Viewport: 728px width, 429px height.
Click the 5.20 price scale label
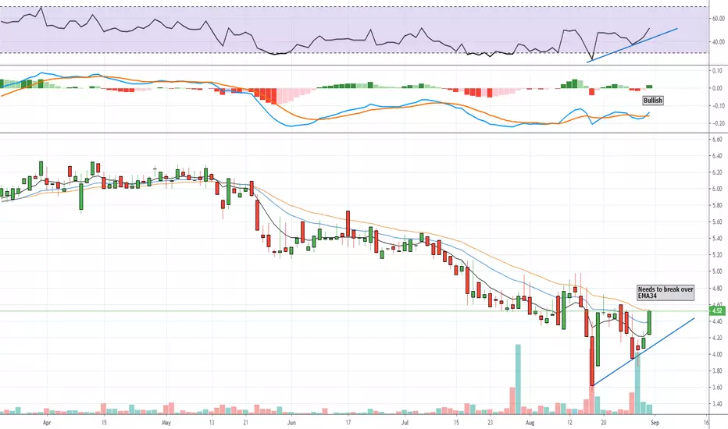tap(717, 255)
